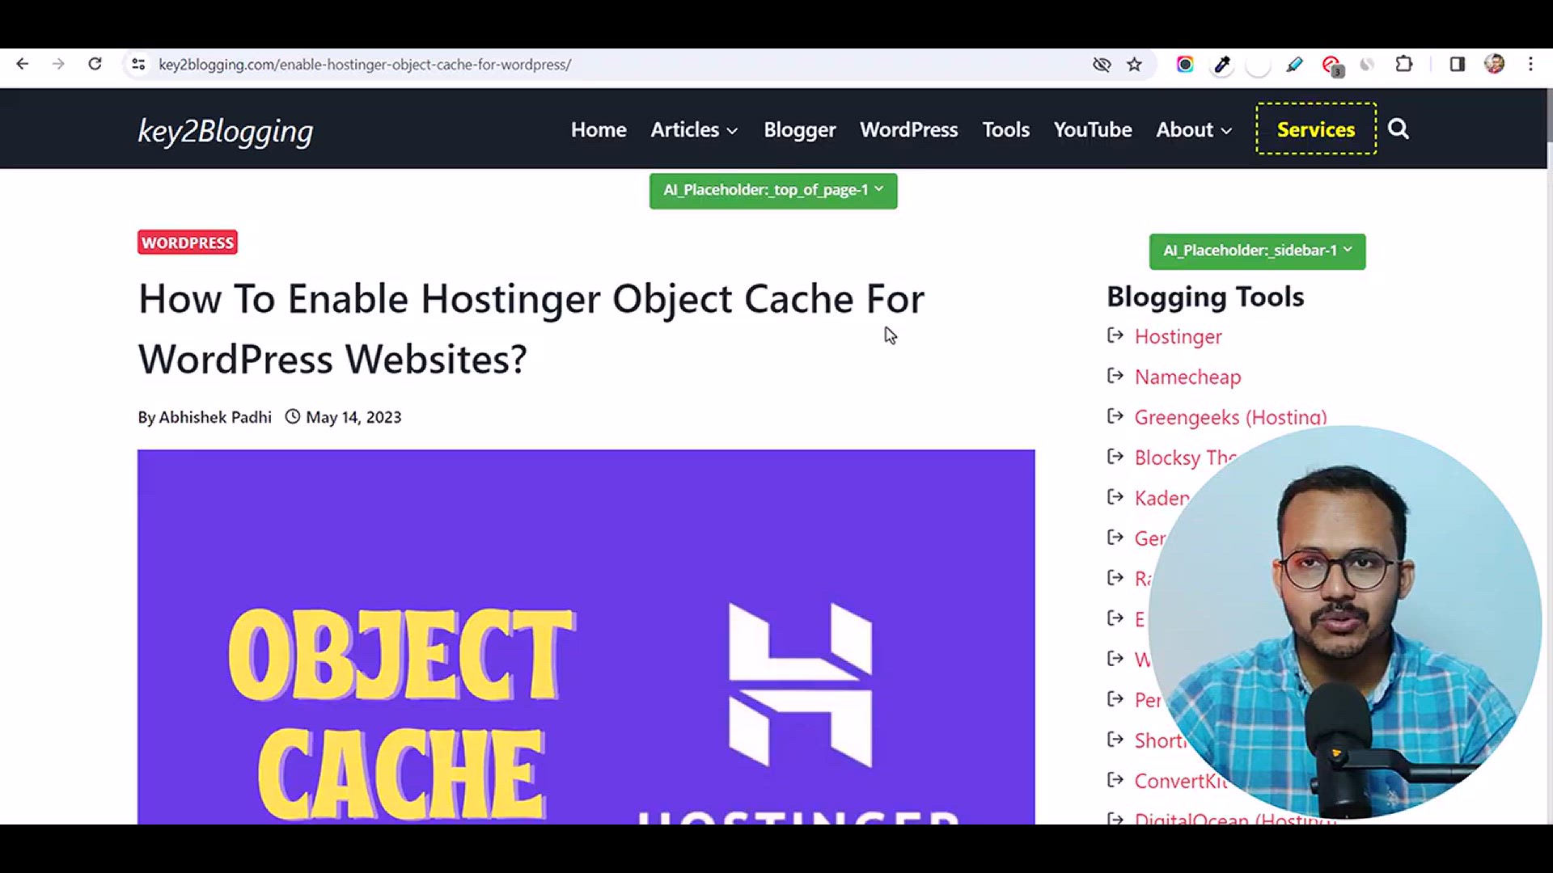
Task: Click the arrow icon beside Hostinger
Action: click(x=1115, y=335)
